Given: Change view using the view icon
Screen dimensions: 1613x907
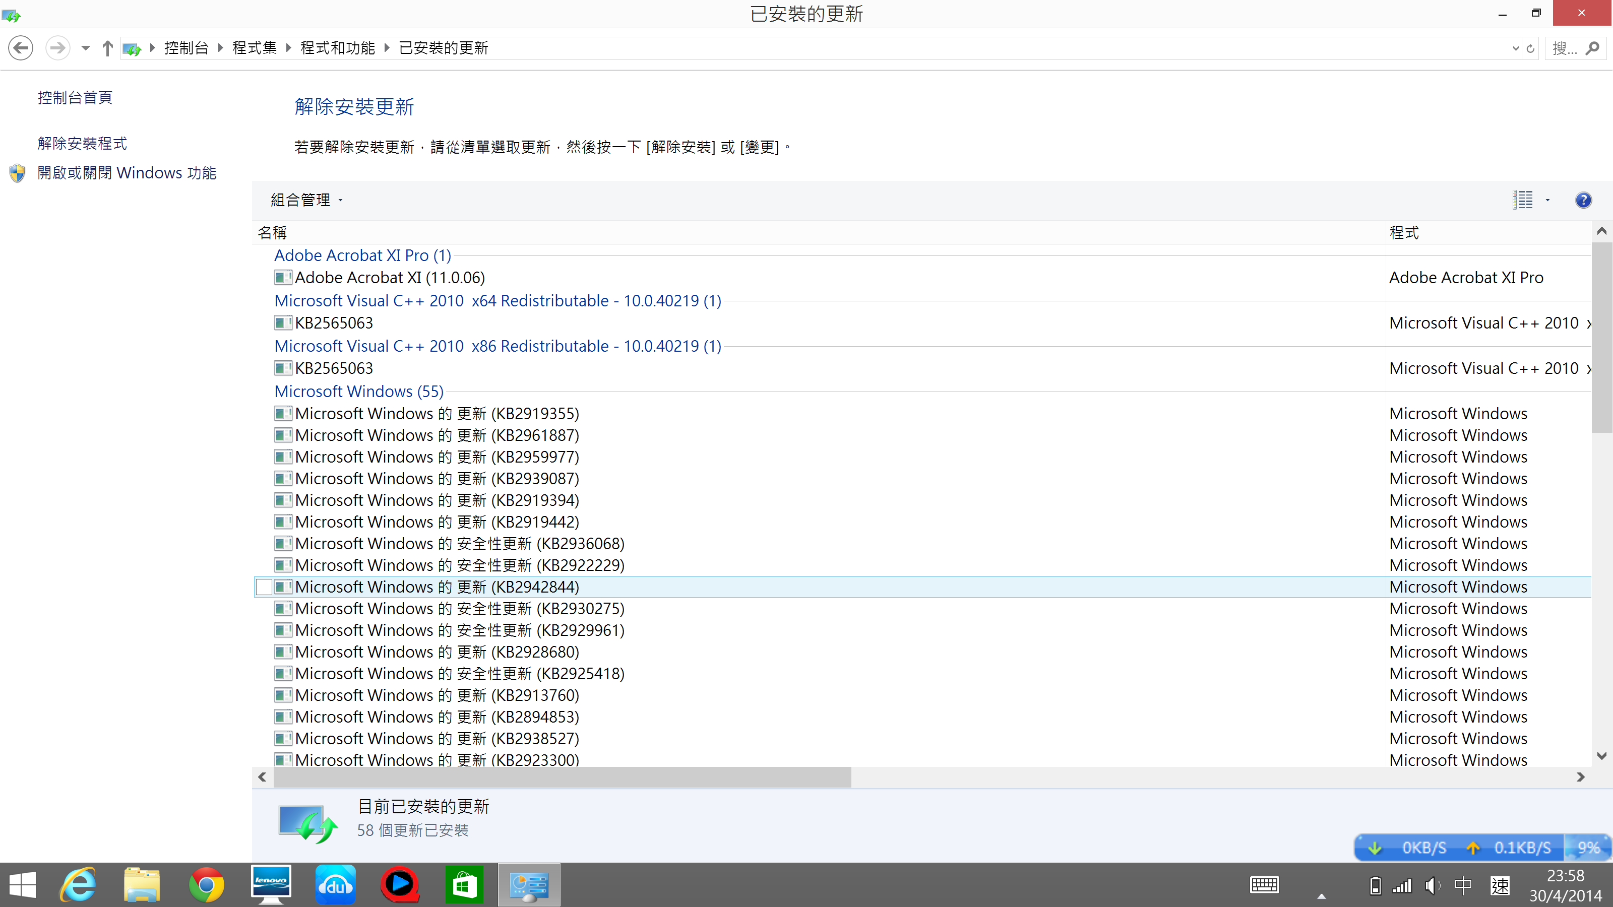Looking at the screenshot, I should tap(1523, 201).
